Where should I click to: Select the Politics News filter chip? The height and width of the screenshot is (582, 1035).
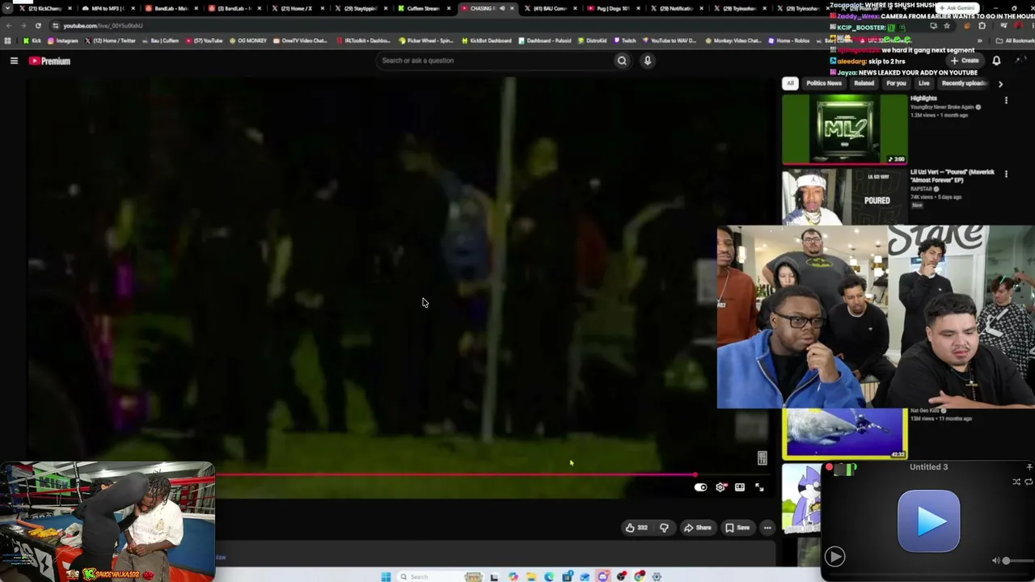[824, 83]
